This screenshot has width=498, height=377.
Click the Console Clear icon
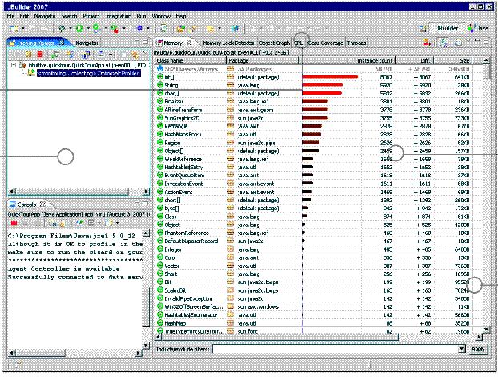click(x=54, y=223)
